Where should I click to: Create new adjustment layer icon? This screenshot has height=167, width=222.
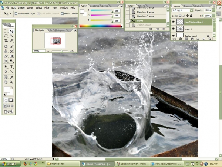192,39
